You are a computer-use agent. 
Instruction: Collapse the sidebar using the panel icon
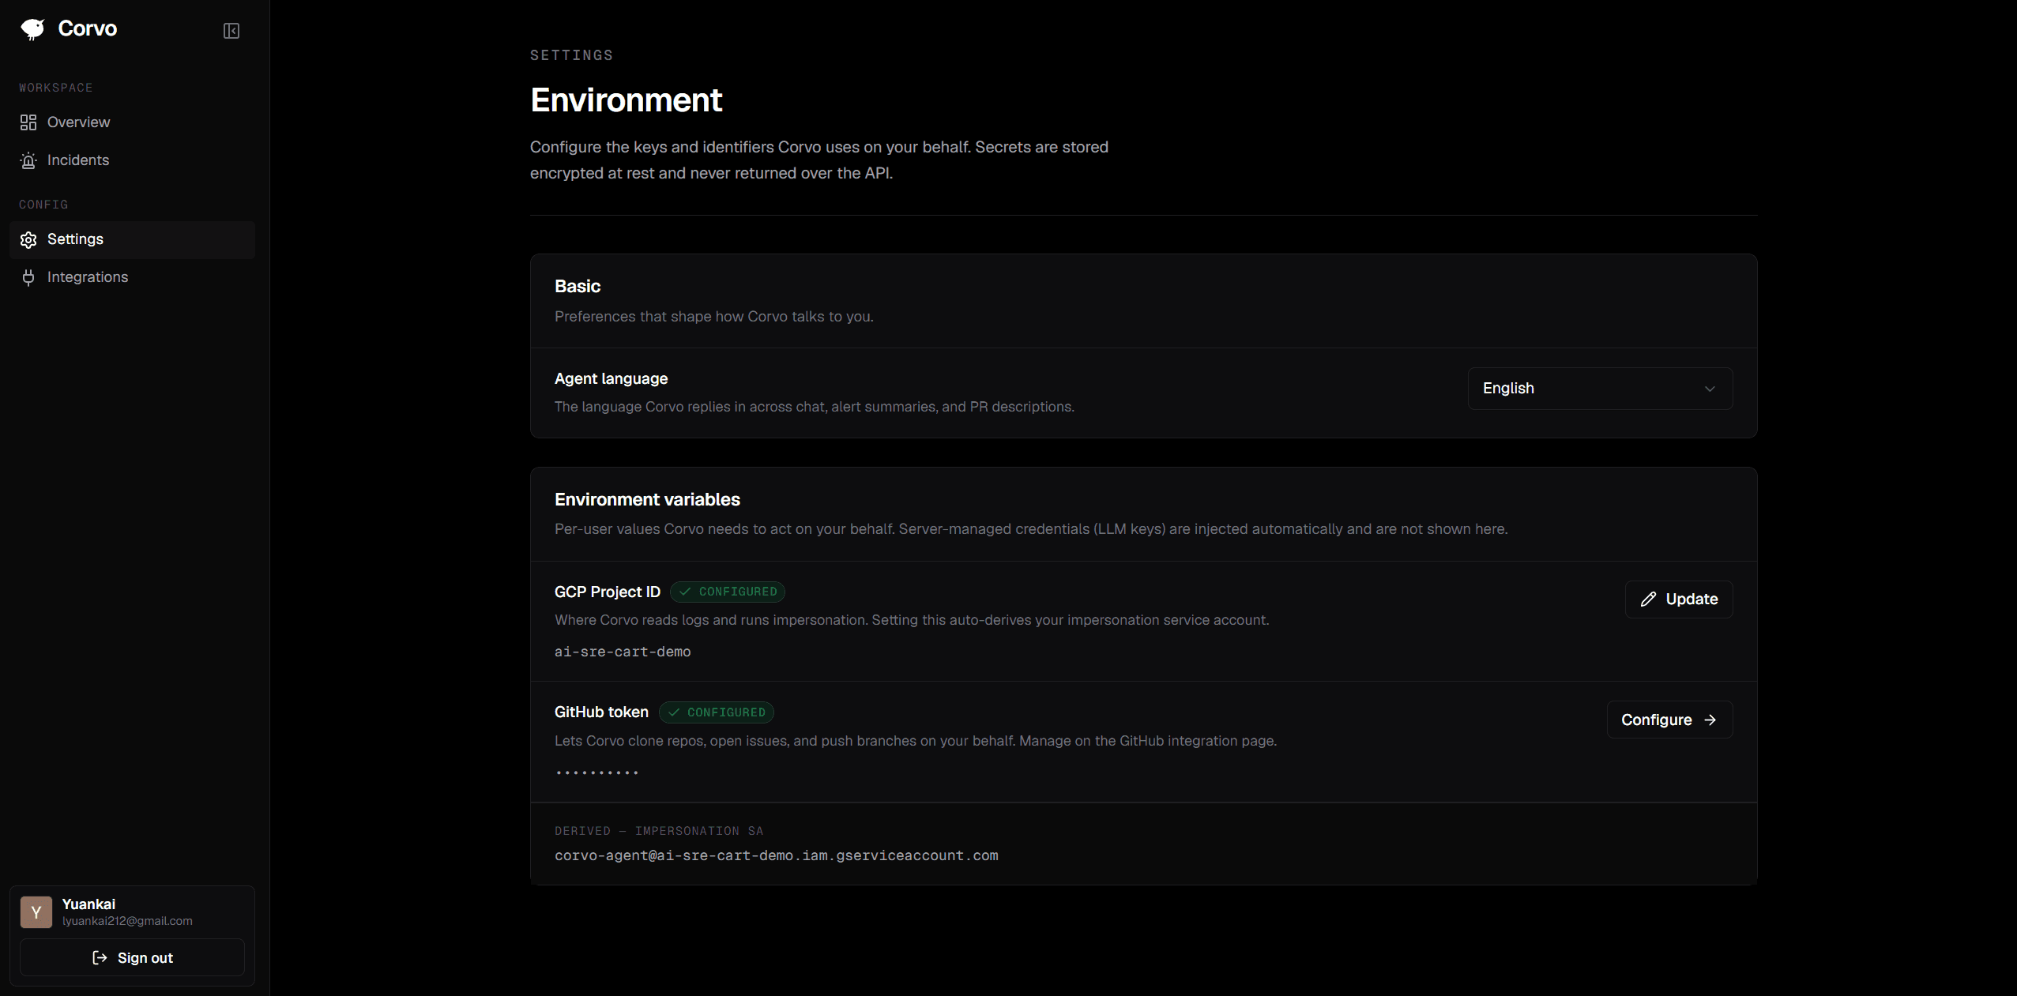231,31
